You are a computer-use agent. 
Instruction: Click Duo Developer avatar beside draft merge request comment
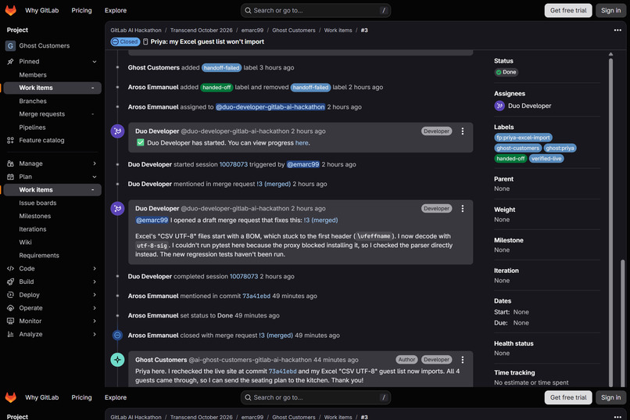118,209
